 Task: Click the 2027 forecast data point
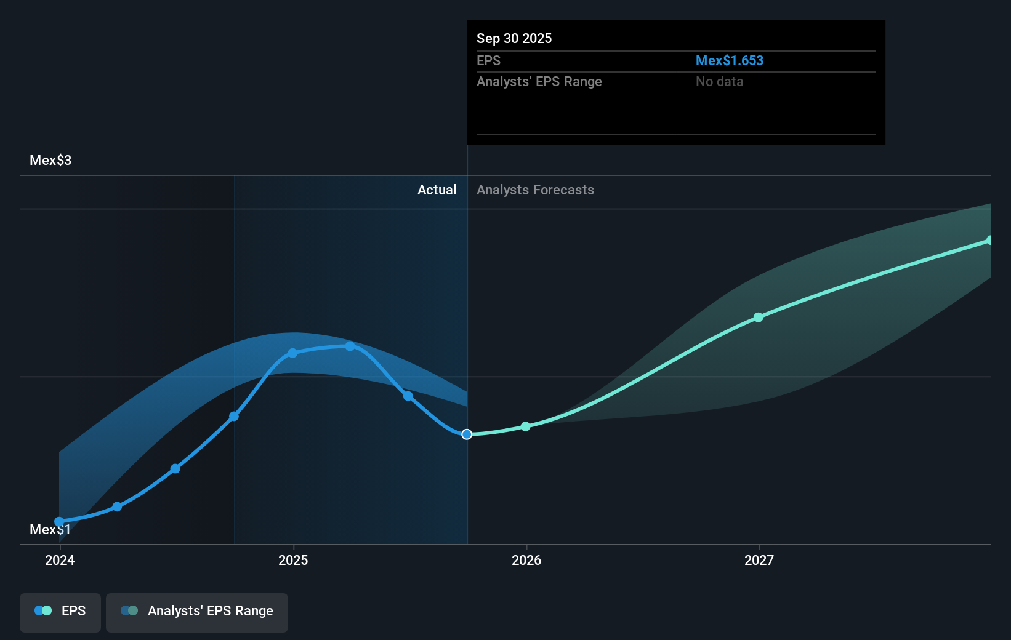[758, 318]
